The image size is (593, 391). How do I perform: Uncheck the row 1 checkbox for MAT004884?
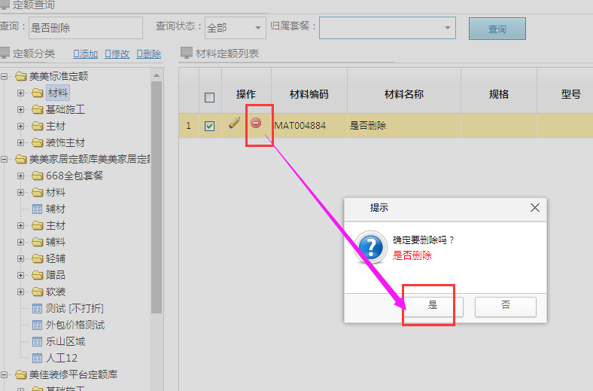click(210, 126)
